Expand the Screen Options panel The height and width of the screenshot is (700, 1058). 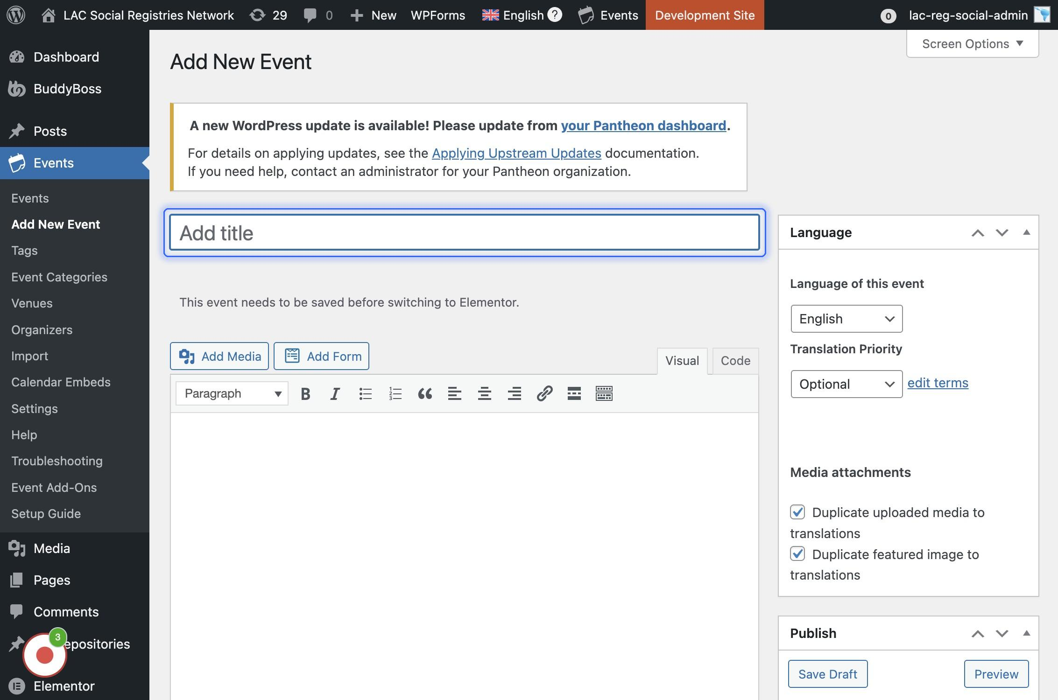coord(972,44)
